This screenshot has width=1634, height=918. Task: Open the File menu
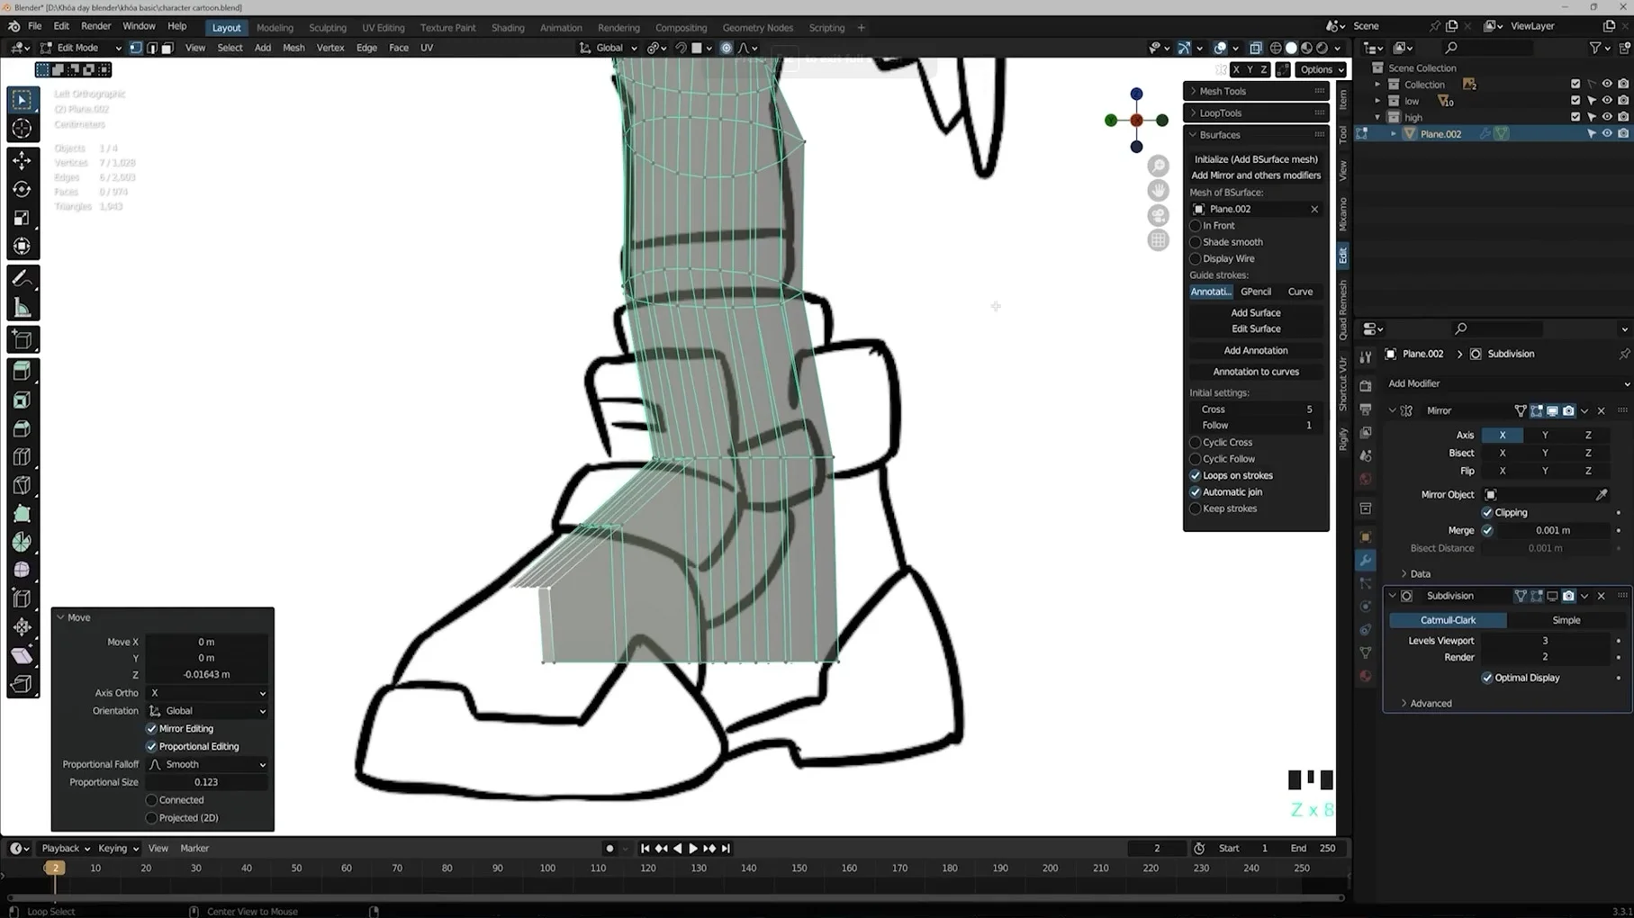35,27
